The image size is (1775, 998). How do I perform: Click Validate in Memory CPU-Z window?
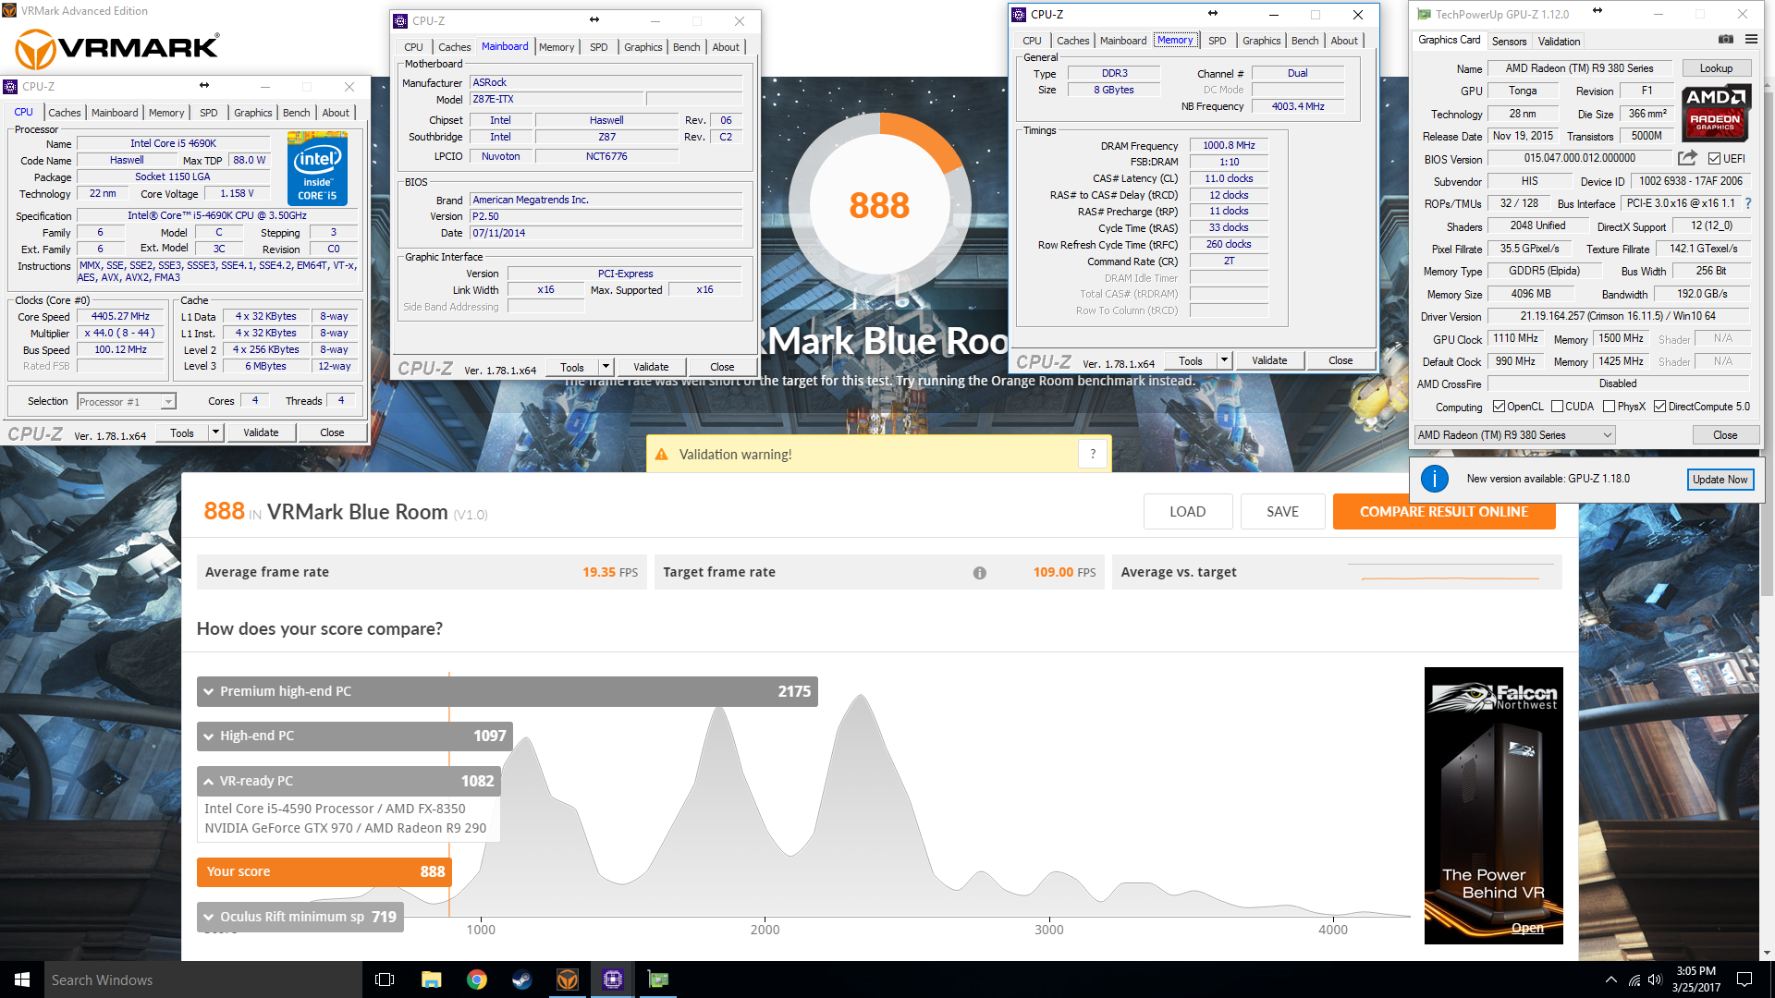1269,360
